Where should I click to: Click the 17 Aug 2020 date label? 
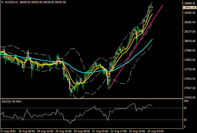click(8, 131)
